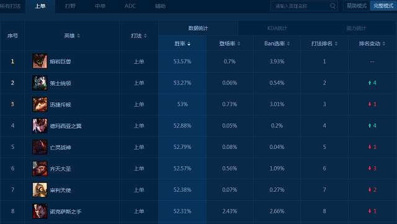Click the 策士统领 champion portrait
Viewport: 397px width, 224px height.
(x=40, y=83)
